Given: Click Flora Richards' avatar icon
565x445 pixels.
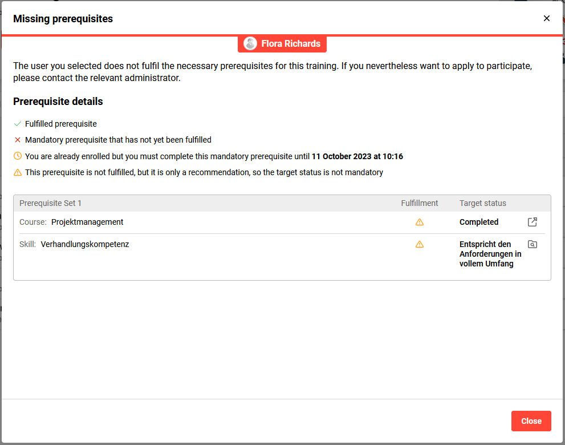Looking at the screenshot, I should [250, 43].
